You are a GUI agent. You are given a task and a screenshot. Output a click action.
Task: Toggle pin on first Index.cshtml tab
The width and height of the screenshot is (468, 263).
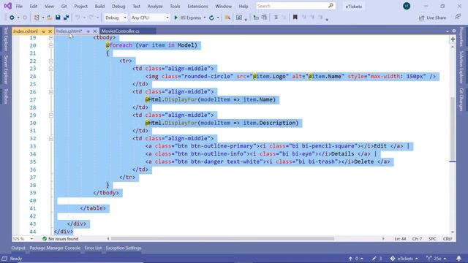pyautogui.click(x=43, y=31)
